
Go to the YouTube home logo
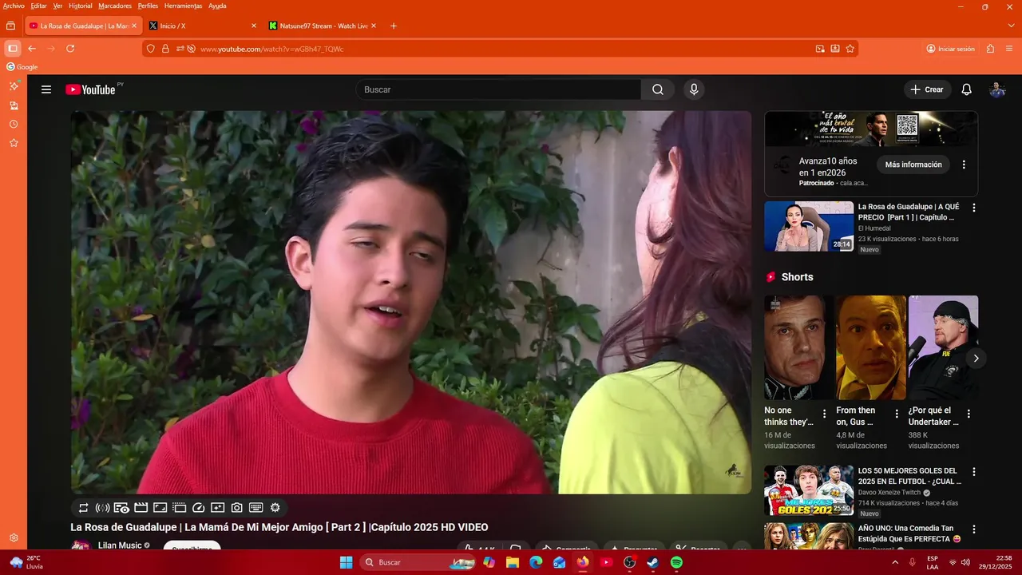[x=90, y=89]
